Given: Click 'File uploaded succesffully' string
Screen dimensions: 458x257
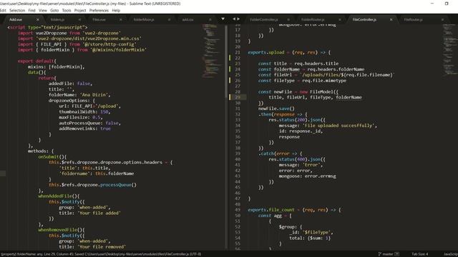Looking at the screenshot, I should [x=338, y=126].
